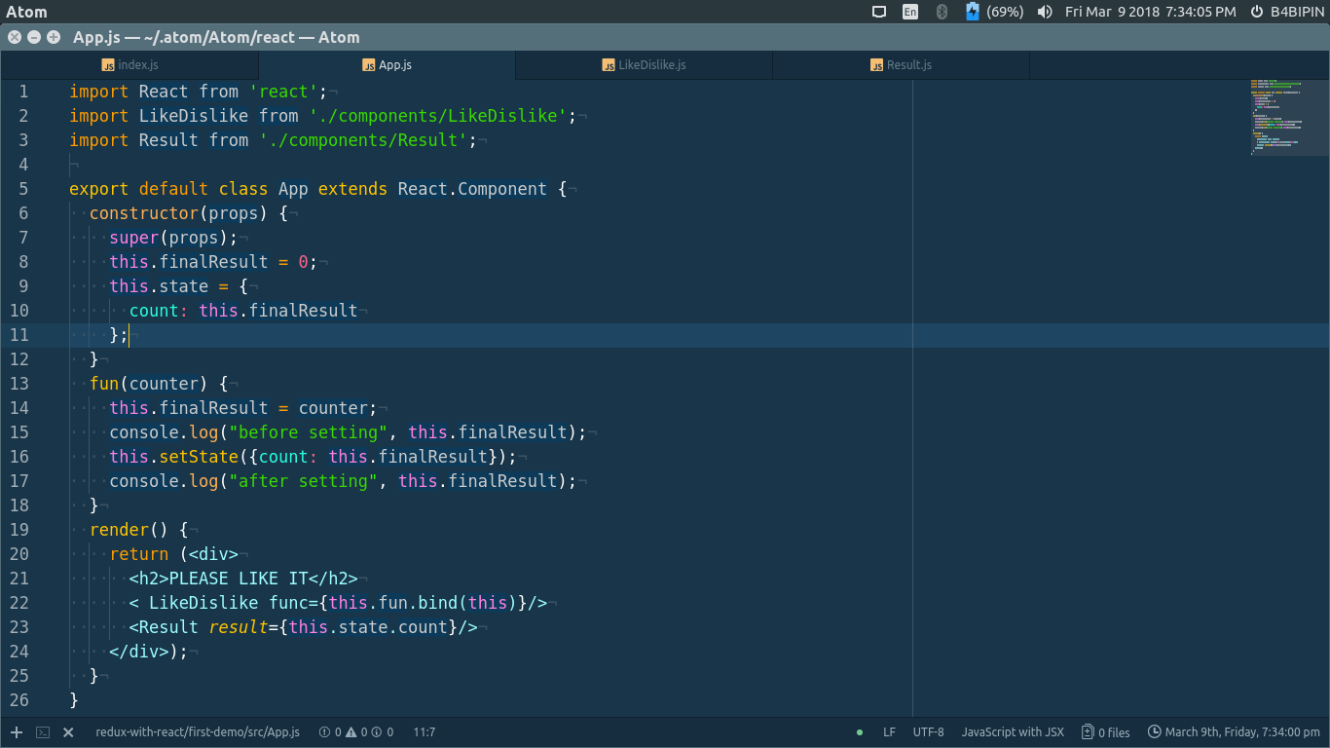Click the Bluetooth icon in system tray

pyautogui.click(x=942, y=13)
